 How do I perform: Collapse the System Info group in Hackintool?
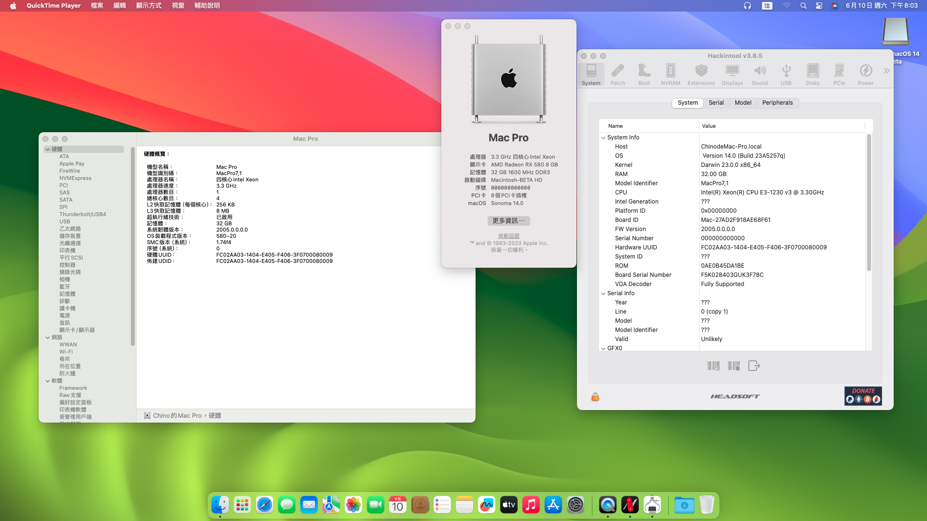pyautogui.click(x=604, y=138)
